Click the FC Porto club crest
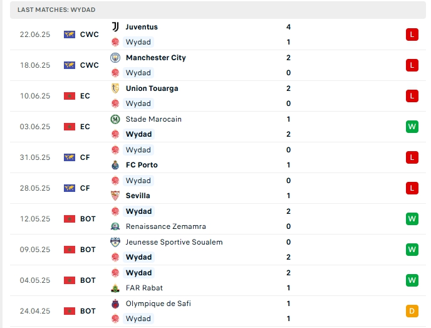Viewport: 431px width, 328px height. coord(115,165)
